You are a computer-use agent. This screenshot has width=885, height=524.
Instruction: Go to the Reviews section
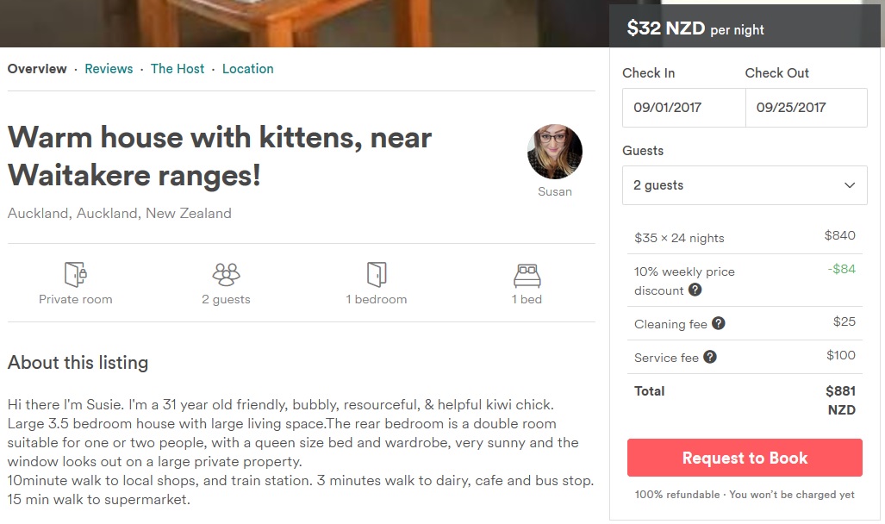[109, 69]
